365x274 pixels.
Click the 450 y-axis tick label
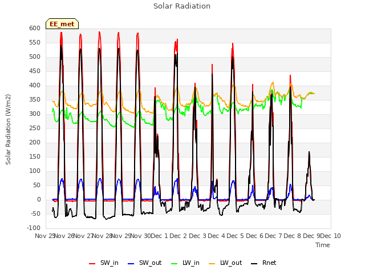[35, 71]
